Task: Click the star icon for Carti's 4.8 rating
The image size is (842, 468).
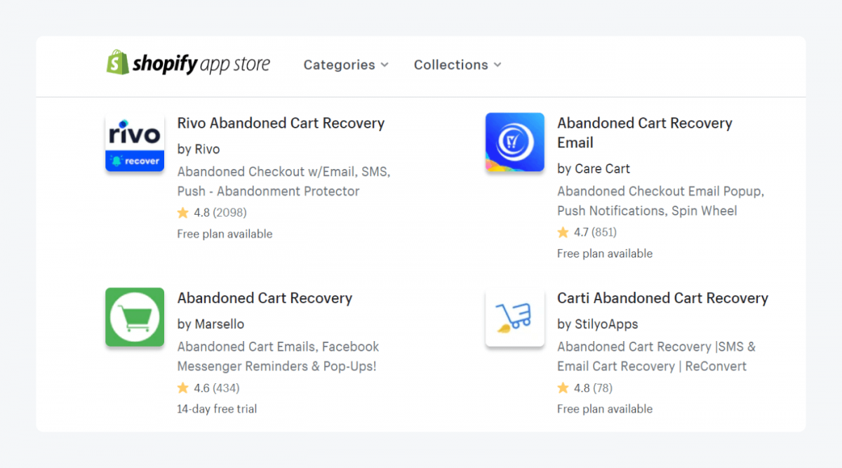Action: tap(563, 387)
